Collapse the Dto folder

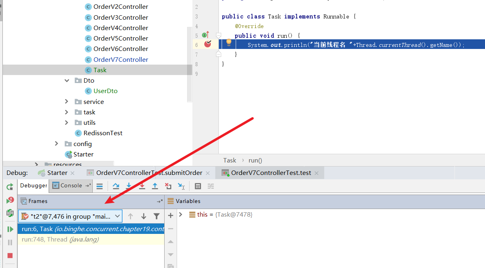click(67, 80)
